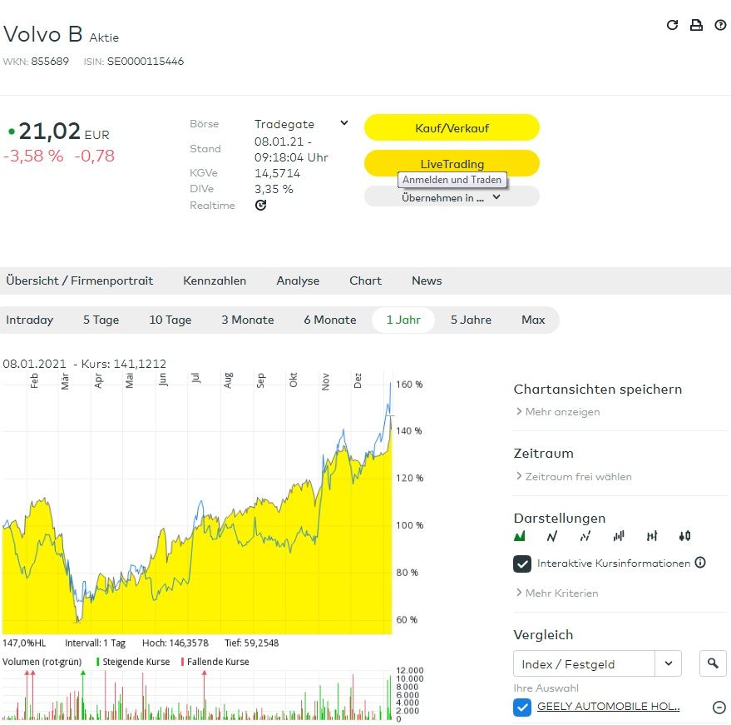Open the help question mark icon
731x725 pixels.
coord(720,25)
